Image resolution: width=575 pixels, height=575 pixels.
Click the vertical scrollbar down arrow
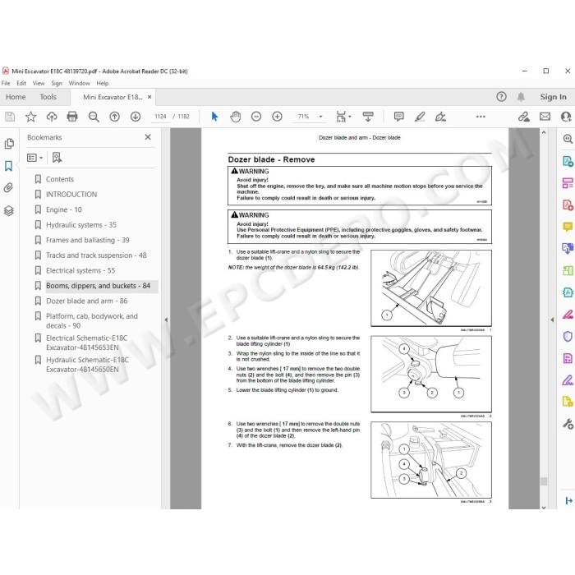(x=544, y=508)
